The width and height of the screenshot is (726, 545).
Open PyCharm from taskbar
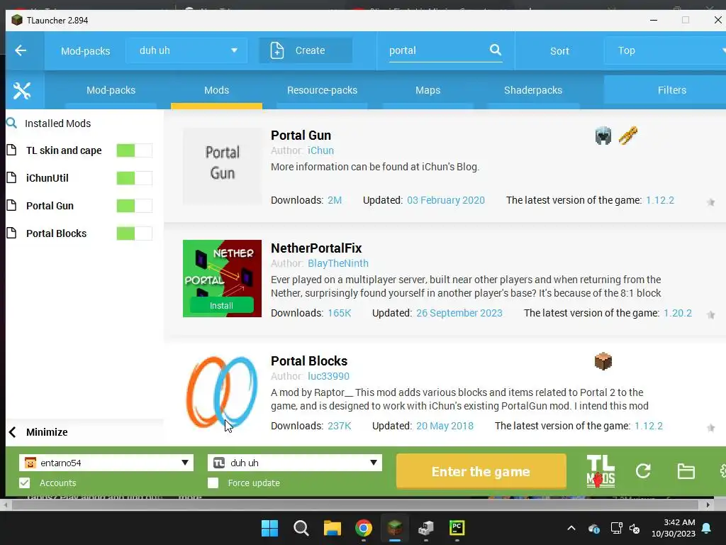click(457, 528)
